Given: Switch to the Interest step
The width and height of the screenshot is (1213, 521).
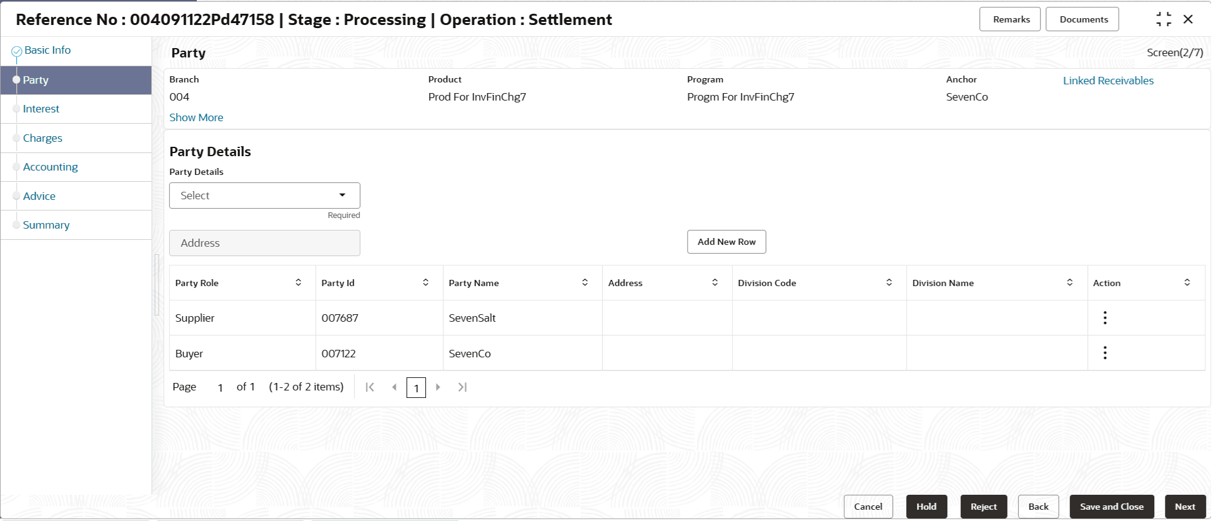Looking at the screenshot, I should 41,109.
